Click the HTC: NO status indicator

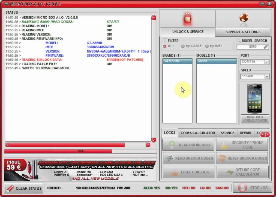point(189,188)
